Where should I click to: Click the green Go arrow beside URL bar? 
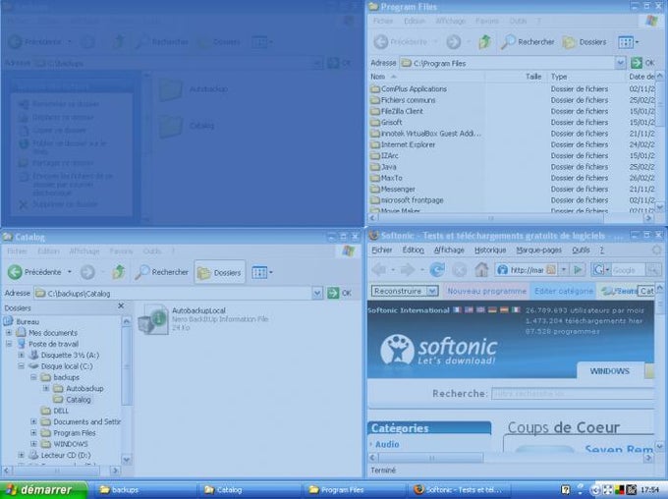(x=578, y=270)
